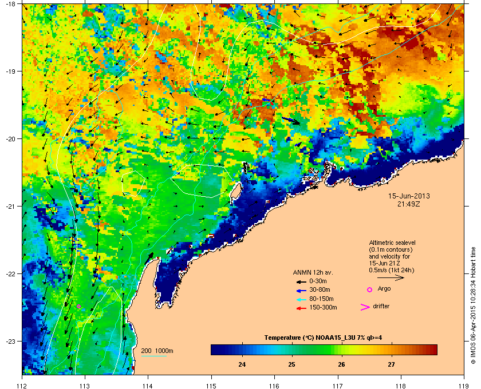Click the 0.5m/s velocity scale arrow
Viewport: 481px width, 389px height.
click(x=391, y=277)
